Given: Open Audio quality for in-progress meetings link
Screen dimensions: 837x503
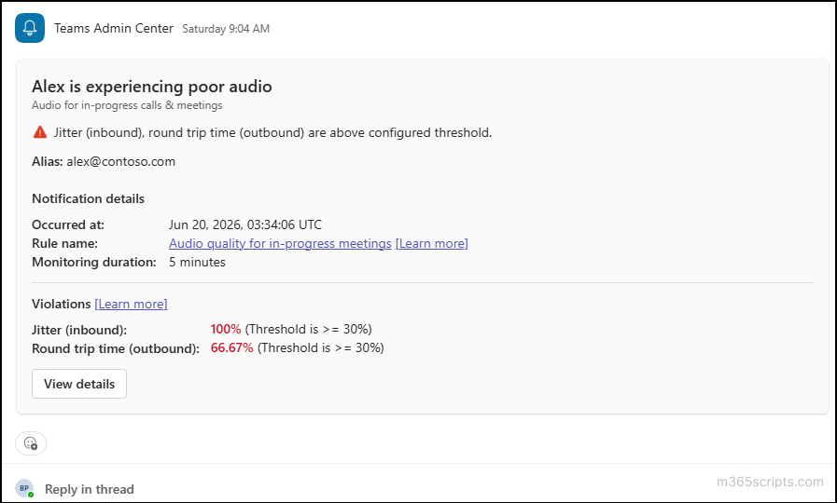Looking at the screenshot, I should click(280, 243).
